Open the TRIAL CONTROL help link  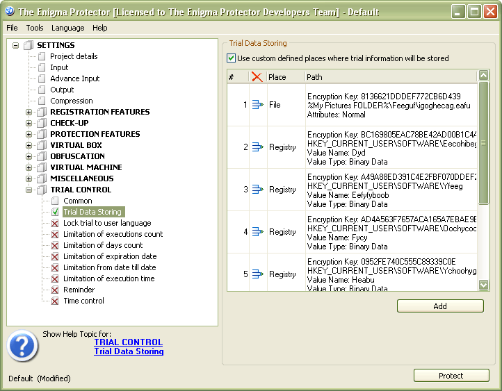click(129, 342)
